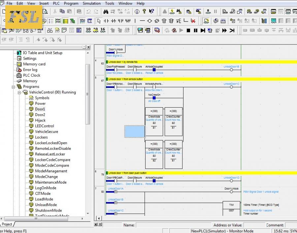297x233 pixels.
Task: Pause the simulation with Pause button
Action: 196,30
